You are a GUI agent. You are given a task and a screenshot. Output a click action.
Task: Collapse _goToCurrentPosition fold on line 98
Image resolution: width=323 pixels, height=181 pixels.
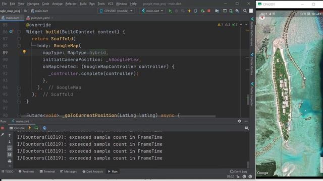click(19, 115)
